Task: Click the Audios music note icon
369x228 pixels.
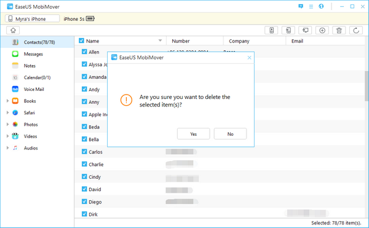Action: pyautogui.click(x=15, y=148)
